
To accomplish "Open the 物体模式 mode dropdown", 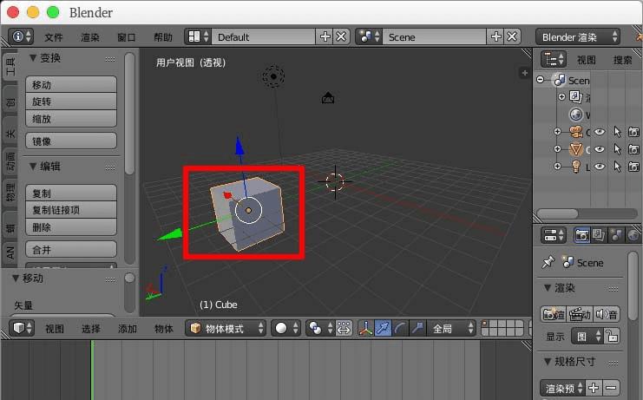I will [x=226, y=328].
